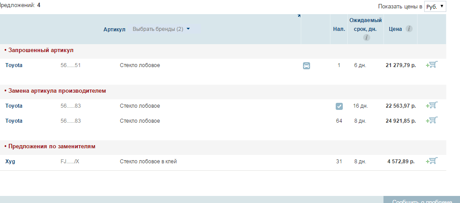Add the 24 921,85 р. Toyota offer to cart
460x203 pixels.
coord(431,120)
